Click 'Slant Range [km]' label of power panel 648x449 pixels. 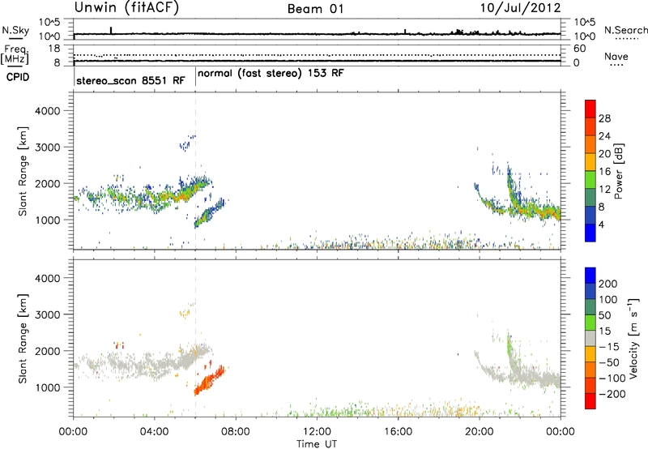pyautogui.click(x=23, y=171)
